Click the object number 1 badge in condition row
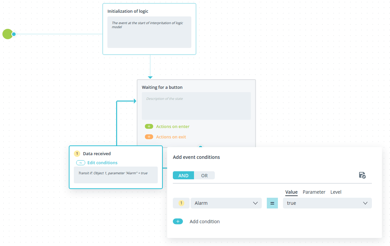 (x=181, y=203)
